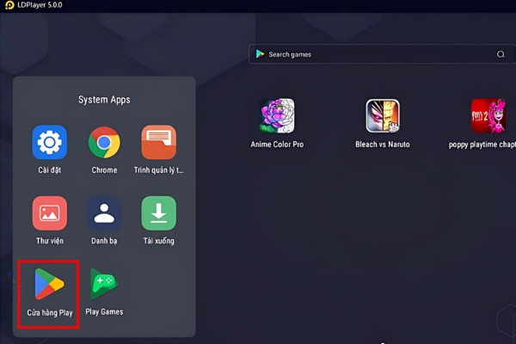This screenshot has width=516, height=344.
Task: Click the Anime Color Pro label
Action: tap(277, 144)
